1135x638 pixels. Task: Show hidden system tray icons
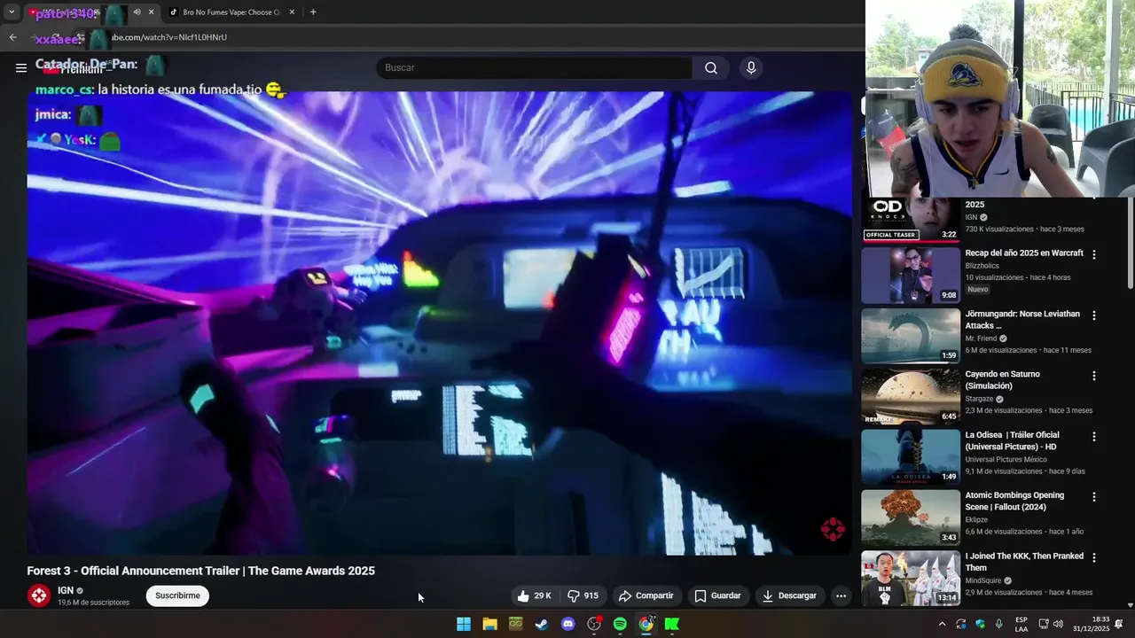pos(942,624)
